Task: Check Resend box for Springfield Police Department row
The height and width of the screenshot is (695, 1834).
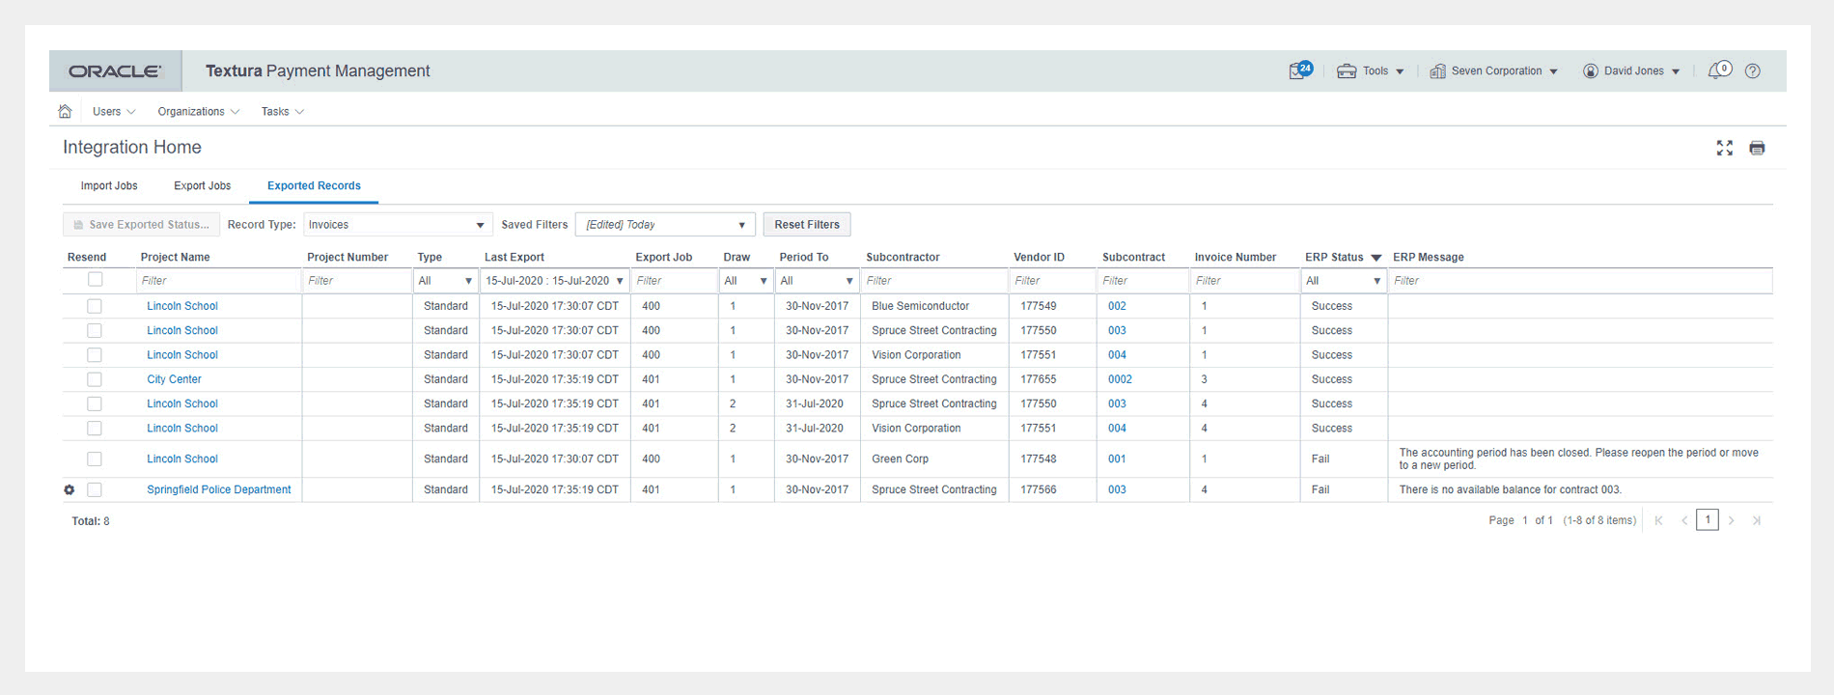Action: point(95,490)
